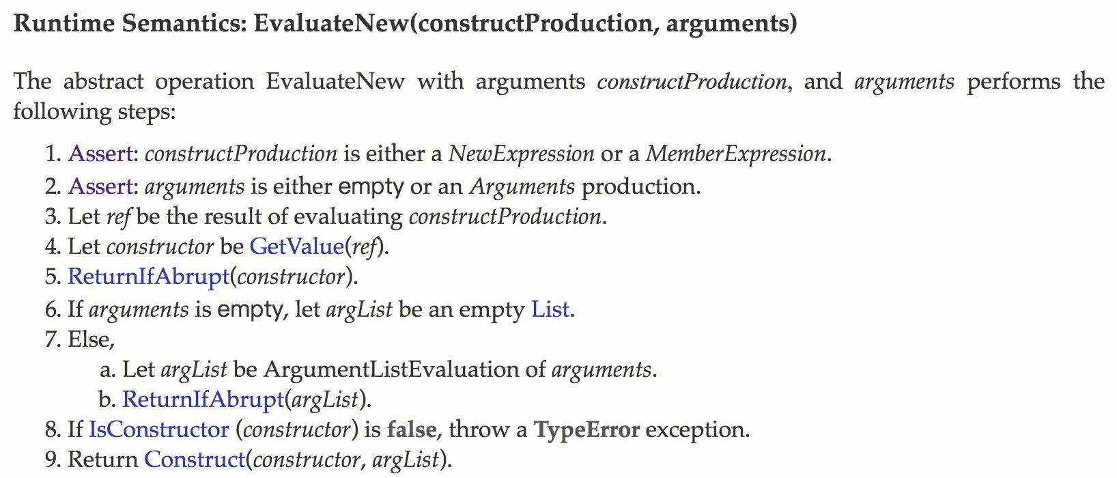Open the List link in step 6
The height and width of the screenshot is (478, 1117).
pos(550,309)
